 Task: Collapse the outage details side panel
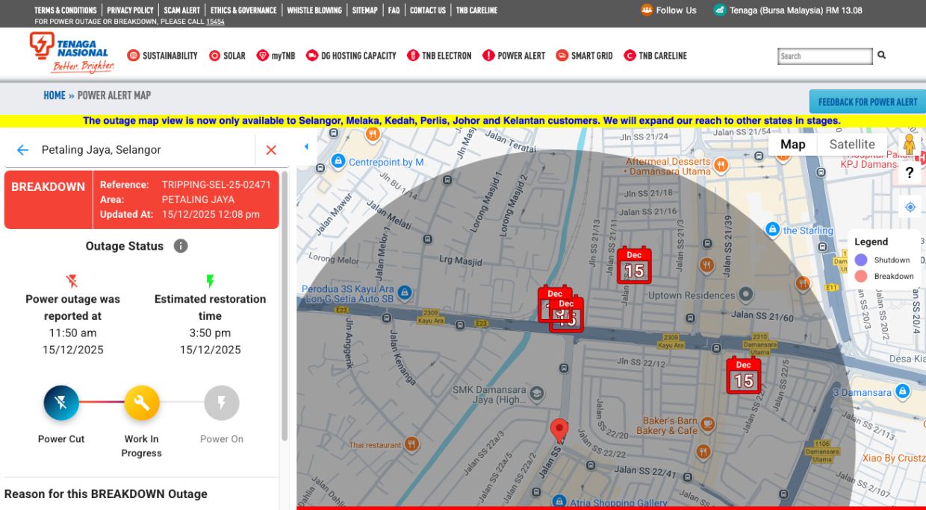tap(306, 146)
